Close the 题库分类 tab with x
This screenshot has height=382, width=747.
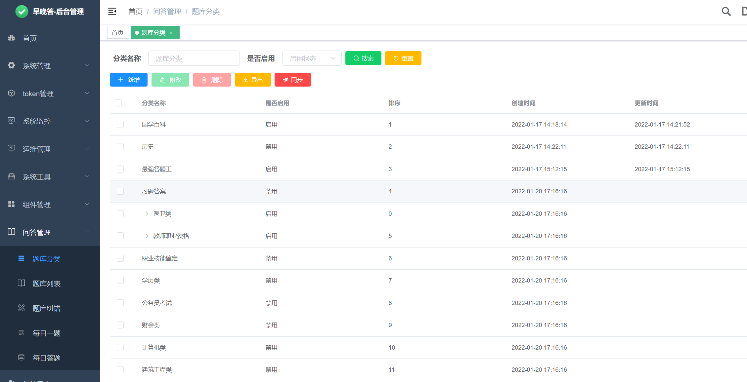coord(171,33)
